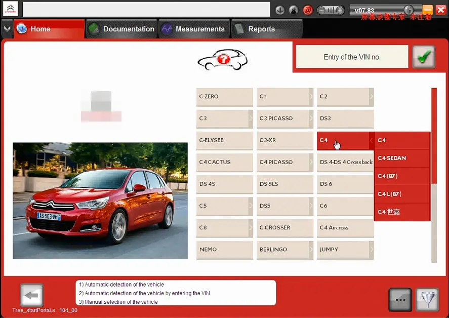Click the Entry of the VIN no. field
449x318 pixels.
point(352,57)
